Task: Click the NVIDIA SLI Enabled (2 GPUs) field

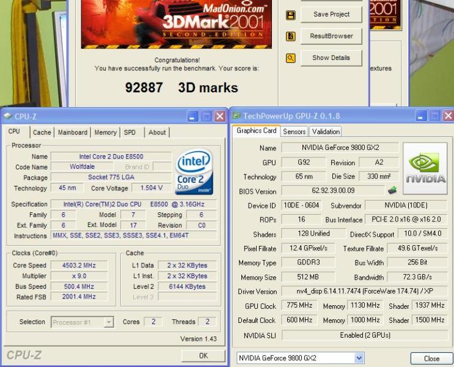Action: 365,335
